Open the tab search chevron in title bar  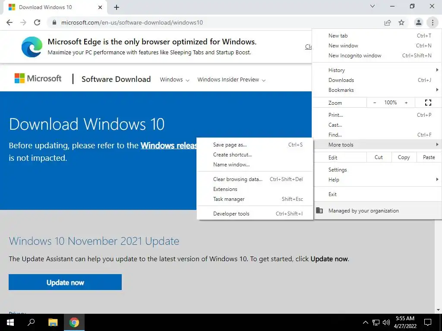(373, 6)
